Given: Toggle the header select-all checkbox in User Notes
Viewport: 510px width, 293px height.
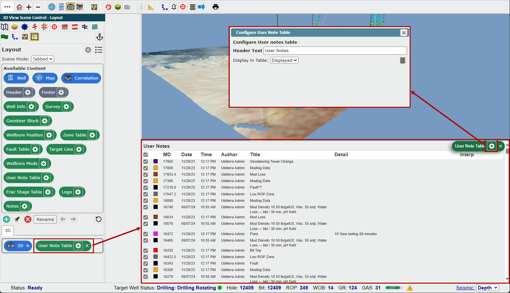Looking at the screenshot, I should [x=146, y=155].
